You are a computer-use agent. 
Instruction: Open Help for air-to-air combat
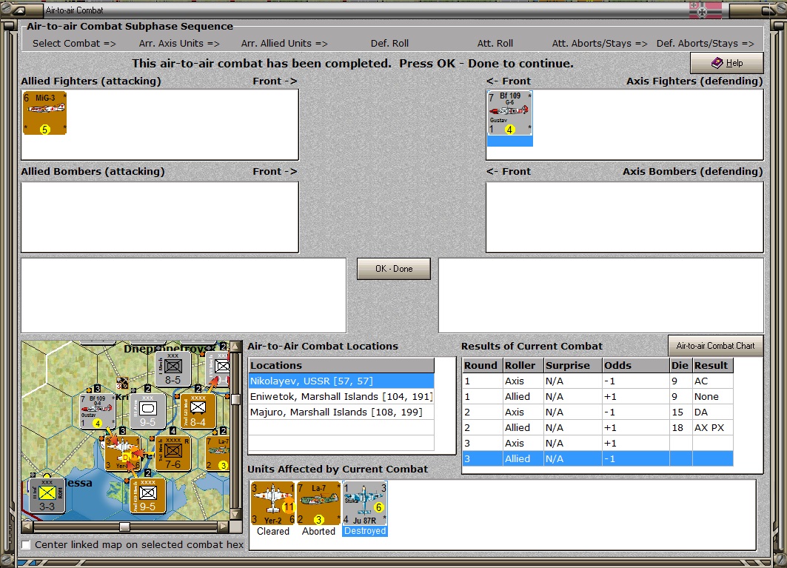727,63
